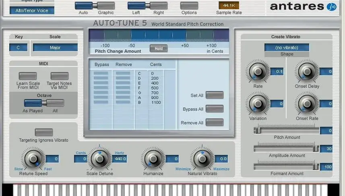This screenshot has height=196, width=345.
Task: Open the Key selector showing C
Action: click(x=18, y=47)
